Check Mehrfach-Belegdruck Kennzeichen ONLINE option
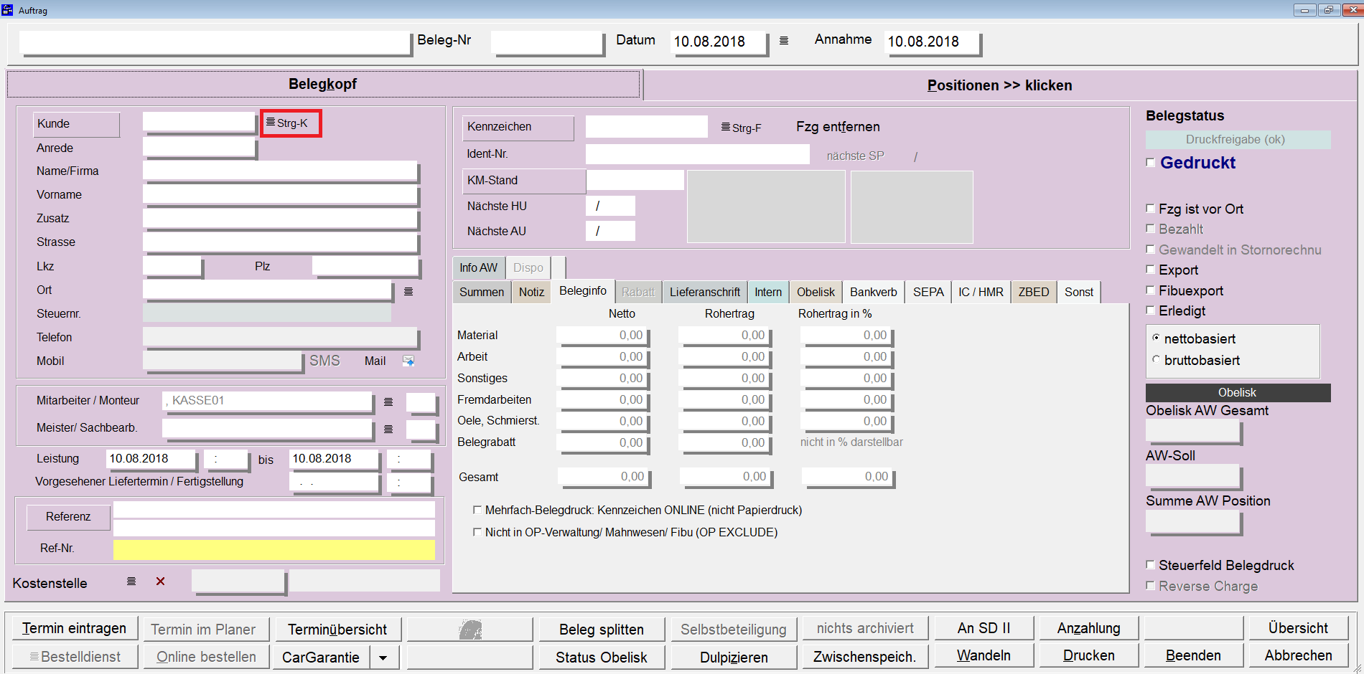The width and height of the screenshot is (1364, 674). [477, 510]
